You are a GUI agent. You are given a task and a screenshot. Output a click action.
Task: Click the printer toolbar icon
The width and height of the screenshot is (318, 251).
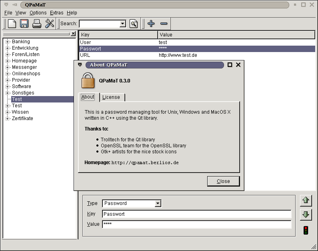click(37, 24)
